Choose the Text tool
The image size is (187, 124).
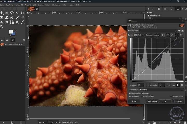pyautogui.click(x=17, y=22)
